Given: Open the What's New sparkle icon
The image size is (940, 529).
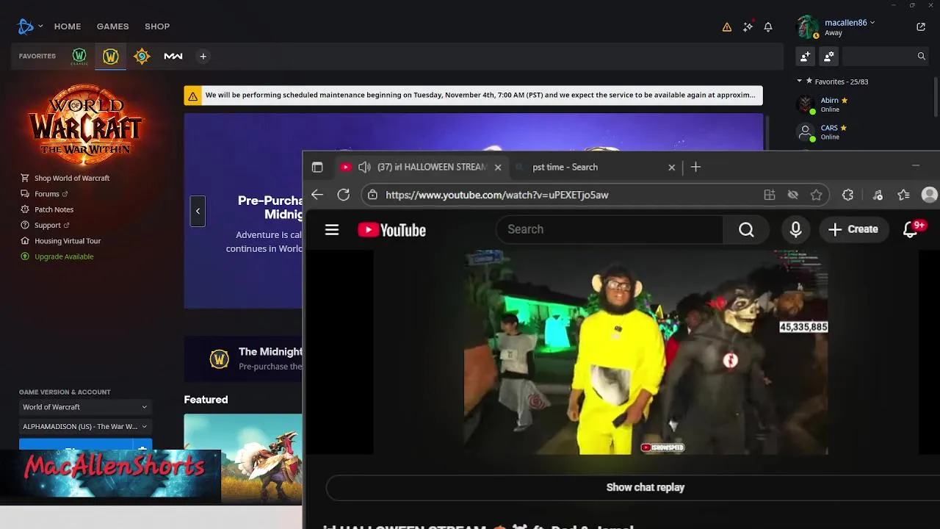Looking at the screenshot, I should pyautogui.click(x=748, y=26).
